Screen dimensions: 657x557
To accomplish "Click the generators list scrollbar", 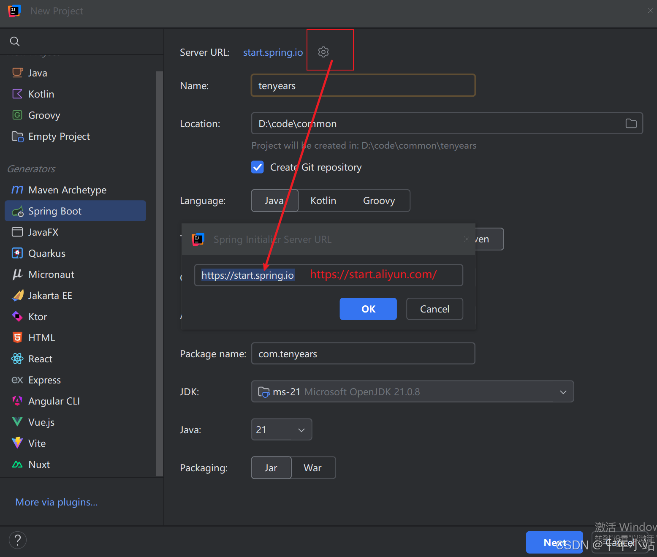I will click(159, 274).
